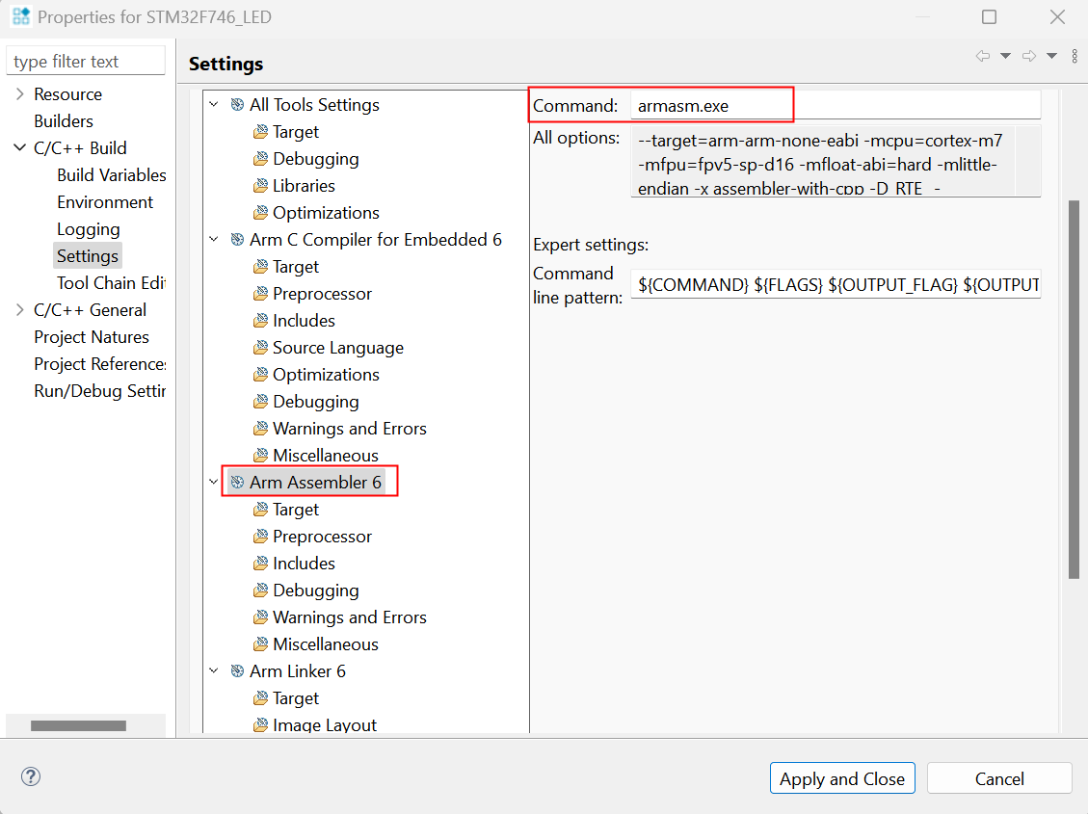The image size is (1088, 814).
Task: Click the Apply and Close button
Action: click(841, 778)
